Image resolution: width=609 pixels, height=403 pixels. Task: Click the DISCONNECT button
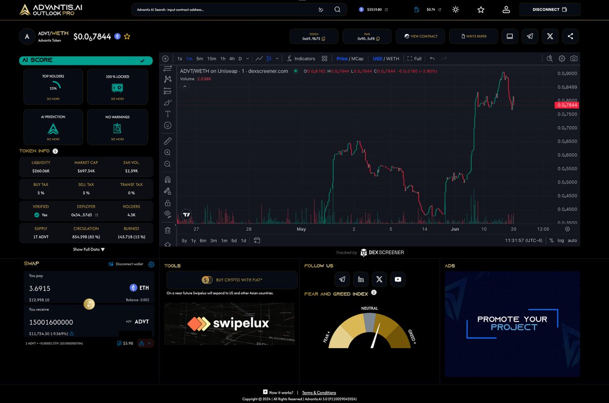point(549,9)
